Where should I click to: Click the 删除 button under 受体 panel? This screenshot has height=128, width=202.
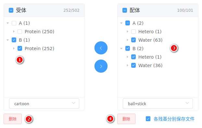click(x=13, y=119)
